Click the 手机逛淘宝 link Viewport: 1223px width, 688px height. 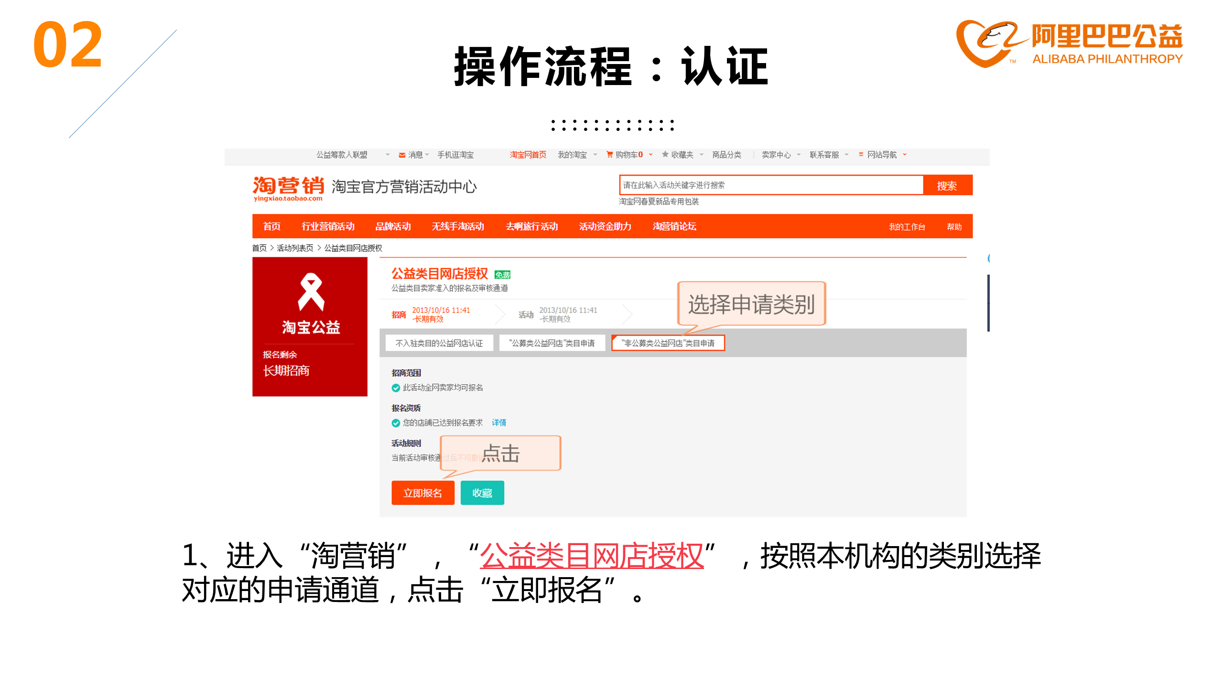455,155
